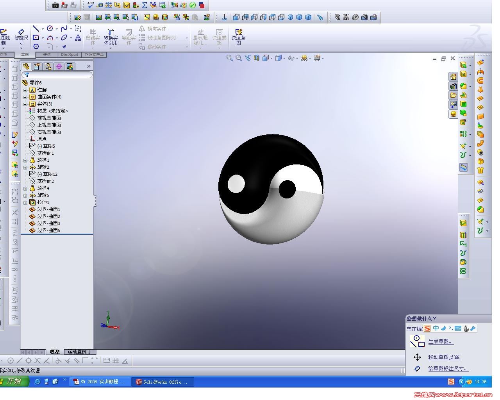Click the 快速草图 rapid sketch tool
The width and height of the screenshot is (500, 400).
click(x=238, y=37)
